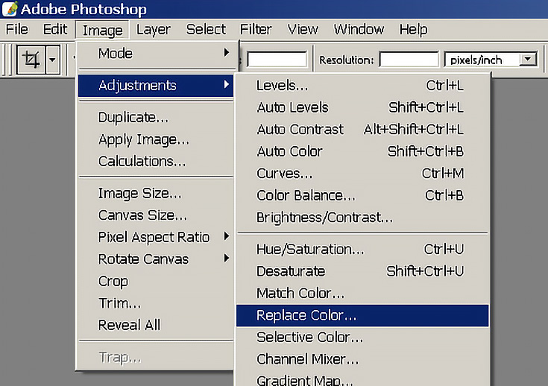The image size is (548, 386).
Task: Choose Trim... menu entry
Action: pyautogui.click(x=156, y=303)
